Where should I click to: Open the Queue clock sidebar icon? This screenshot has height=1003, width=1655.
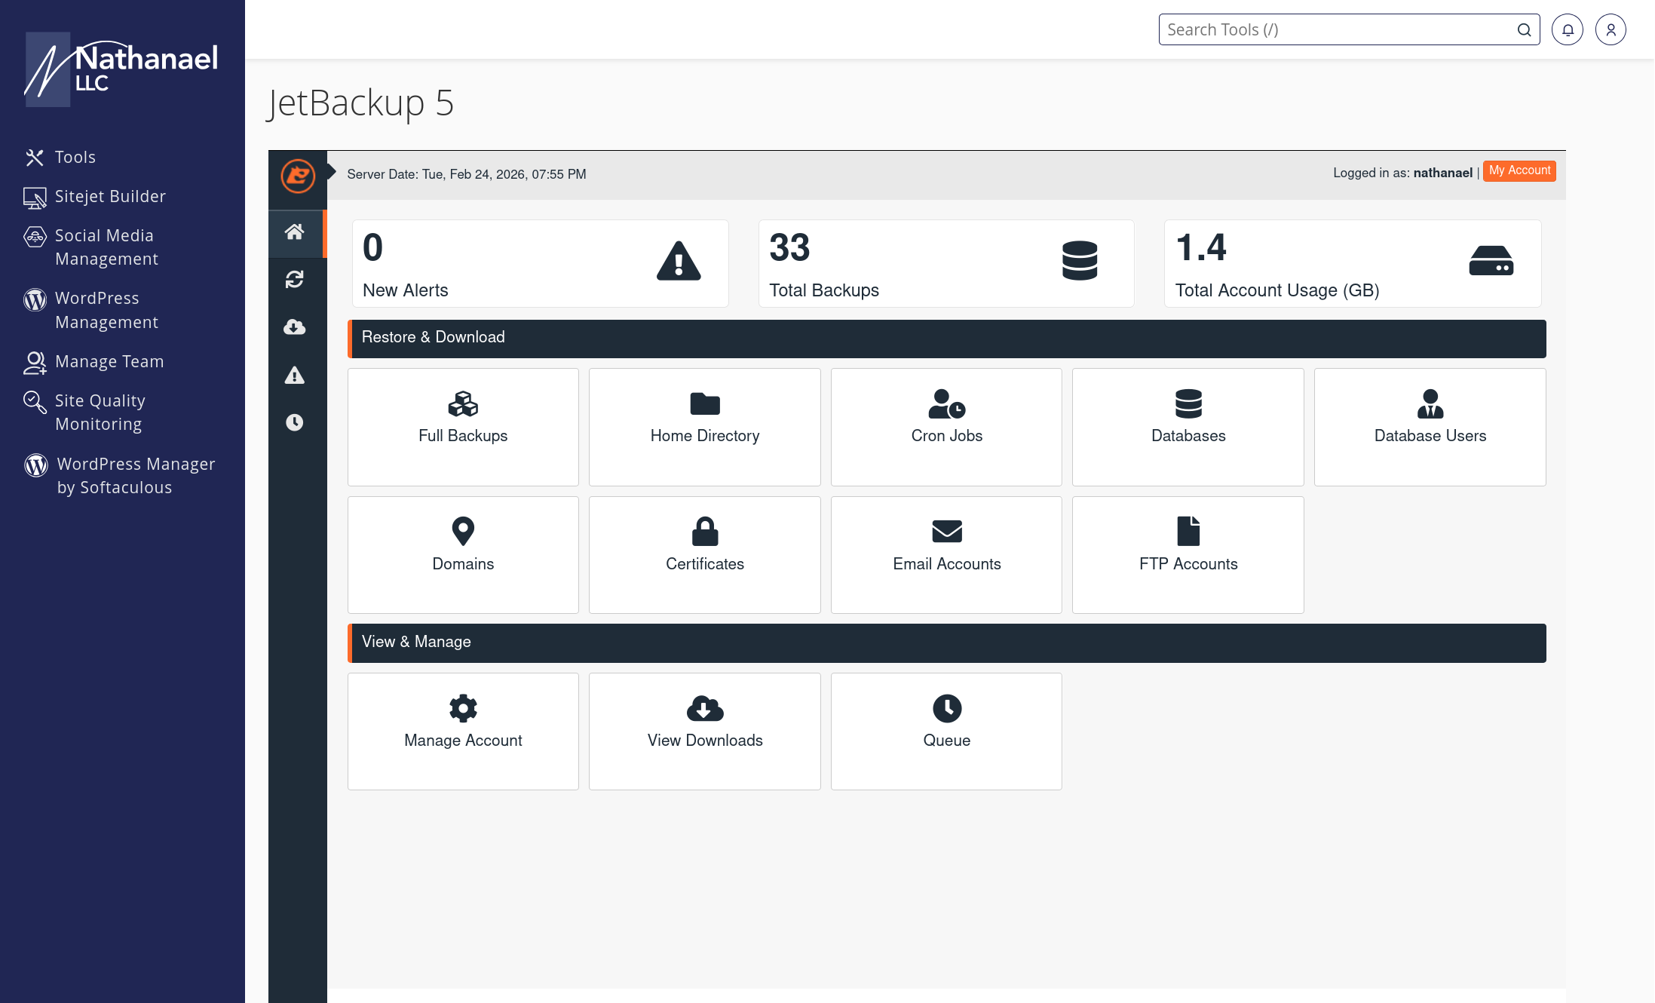point(295,422)
